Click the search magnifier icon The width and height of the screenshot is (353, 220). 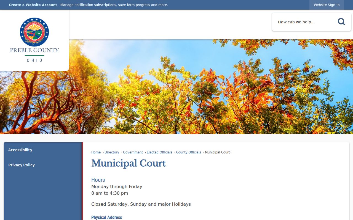(341, 22)
